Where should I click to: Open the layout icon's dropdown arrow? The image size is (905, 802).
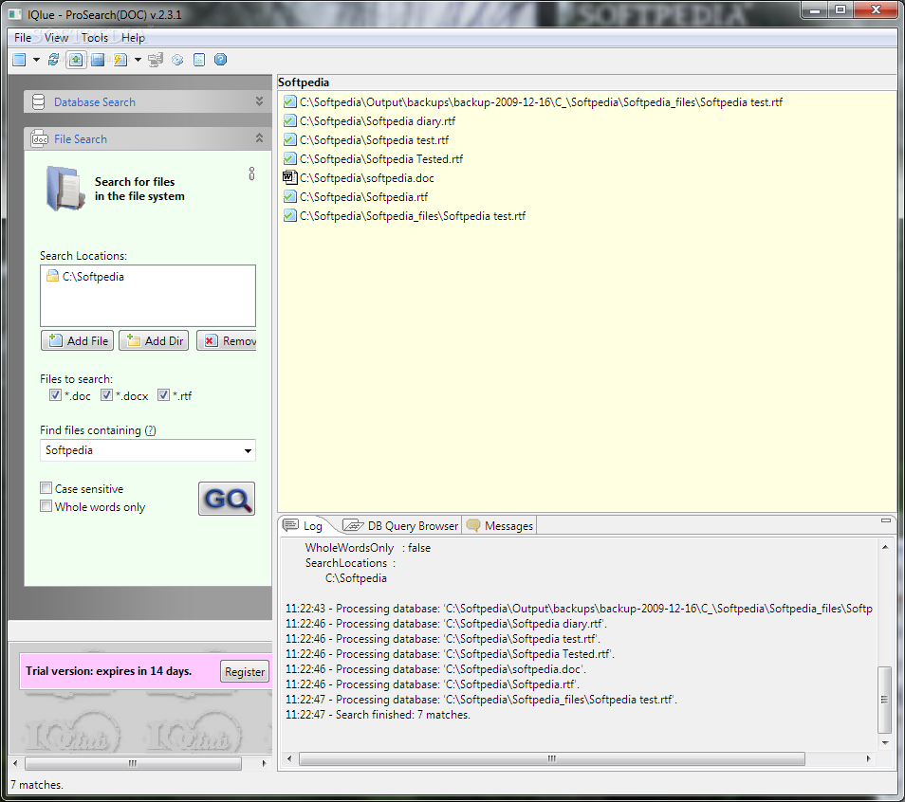(x=36, y=60)
